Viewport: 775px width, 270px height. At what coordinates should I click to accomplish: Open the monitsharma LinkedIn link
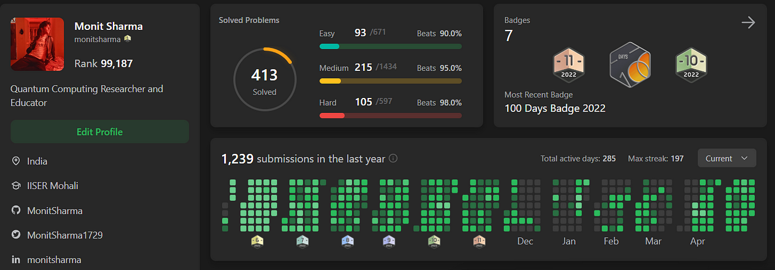[54, 259]
